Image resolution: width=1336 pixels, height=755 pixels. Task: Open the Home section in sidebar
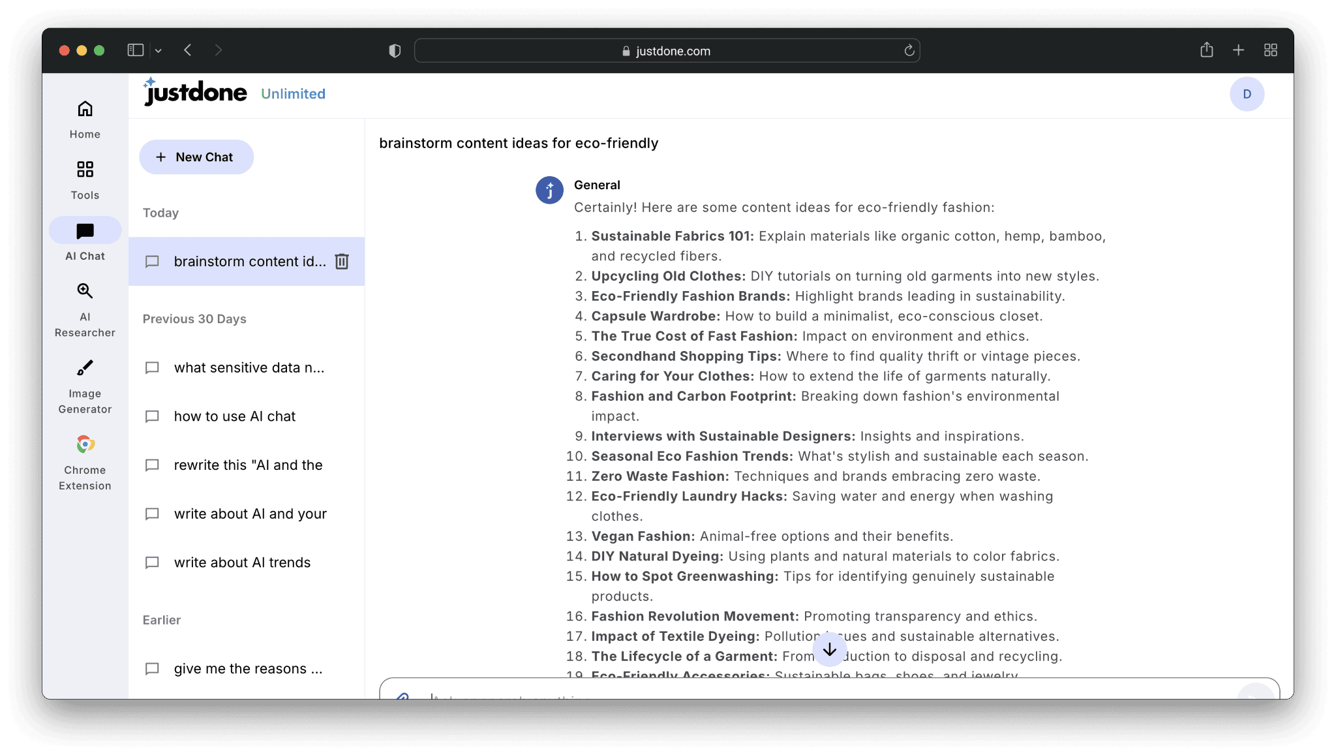[85, 119]
